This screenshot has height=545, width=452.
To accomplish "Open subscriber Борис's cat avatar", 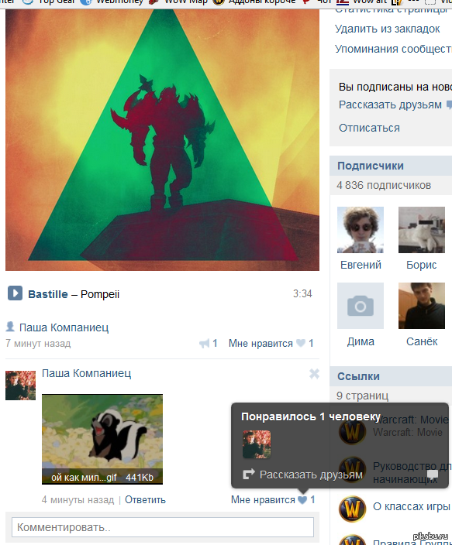I will click(422, 230).
